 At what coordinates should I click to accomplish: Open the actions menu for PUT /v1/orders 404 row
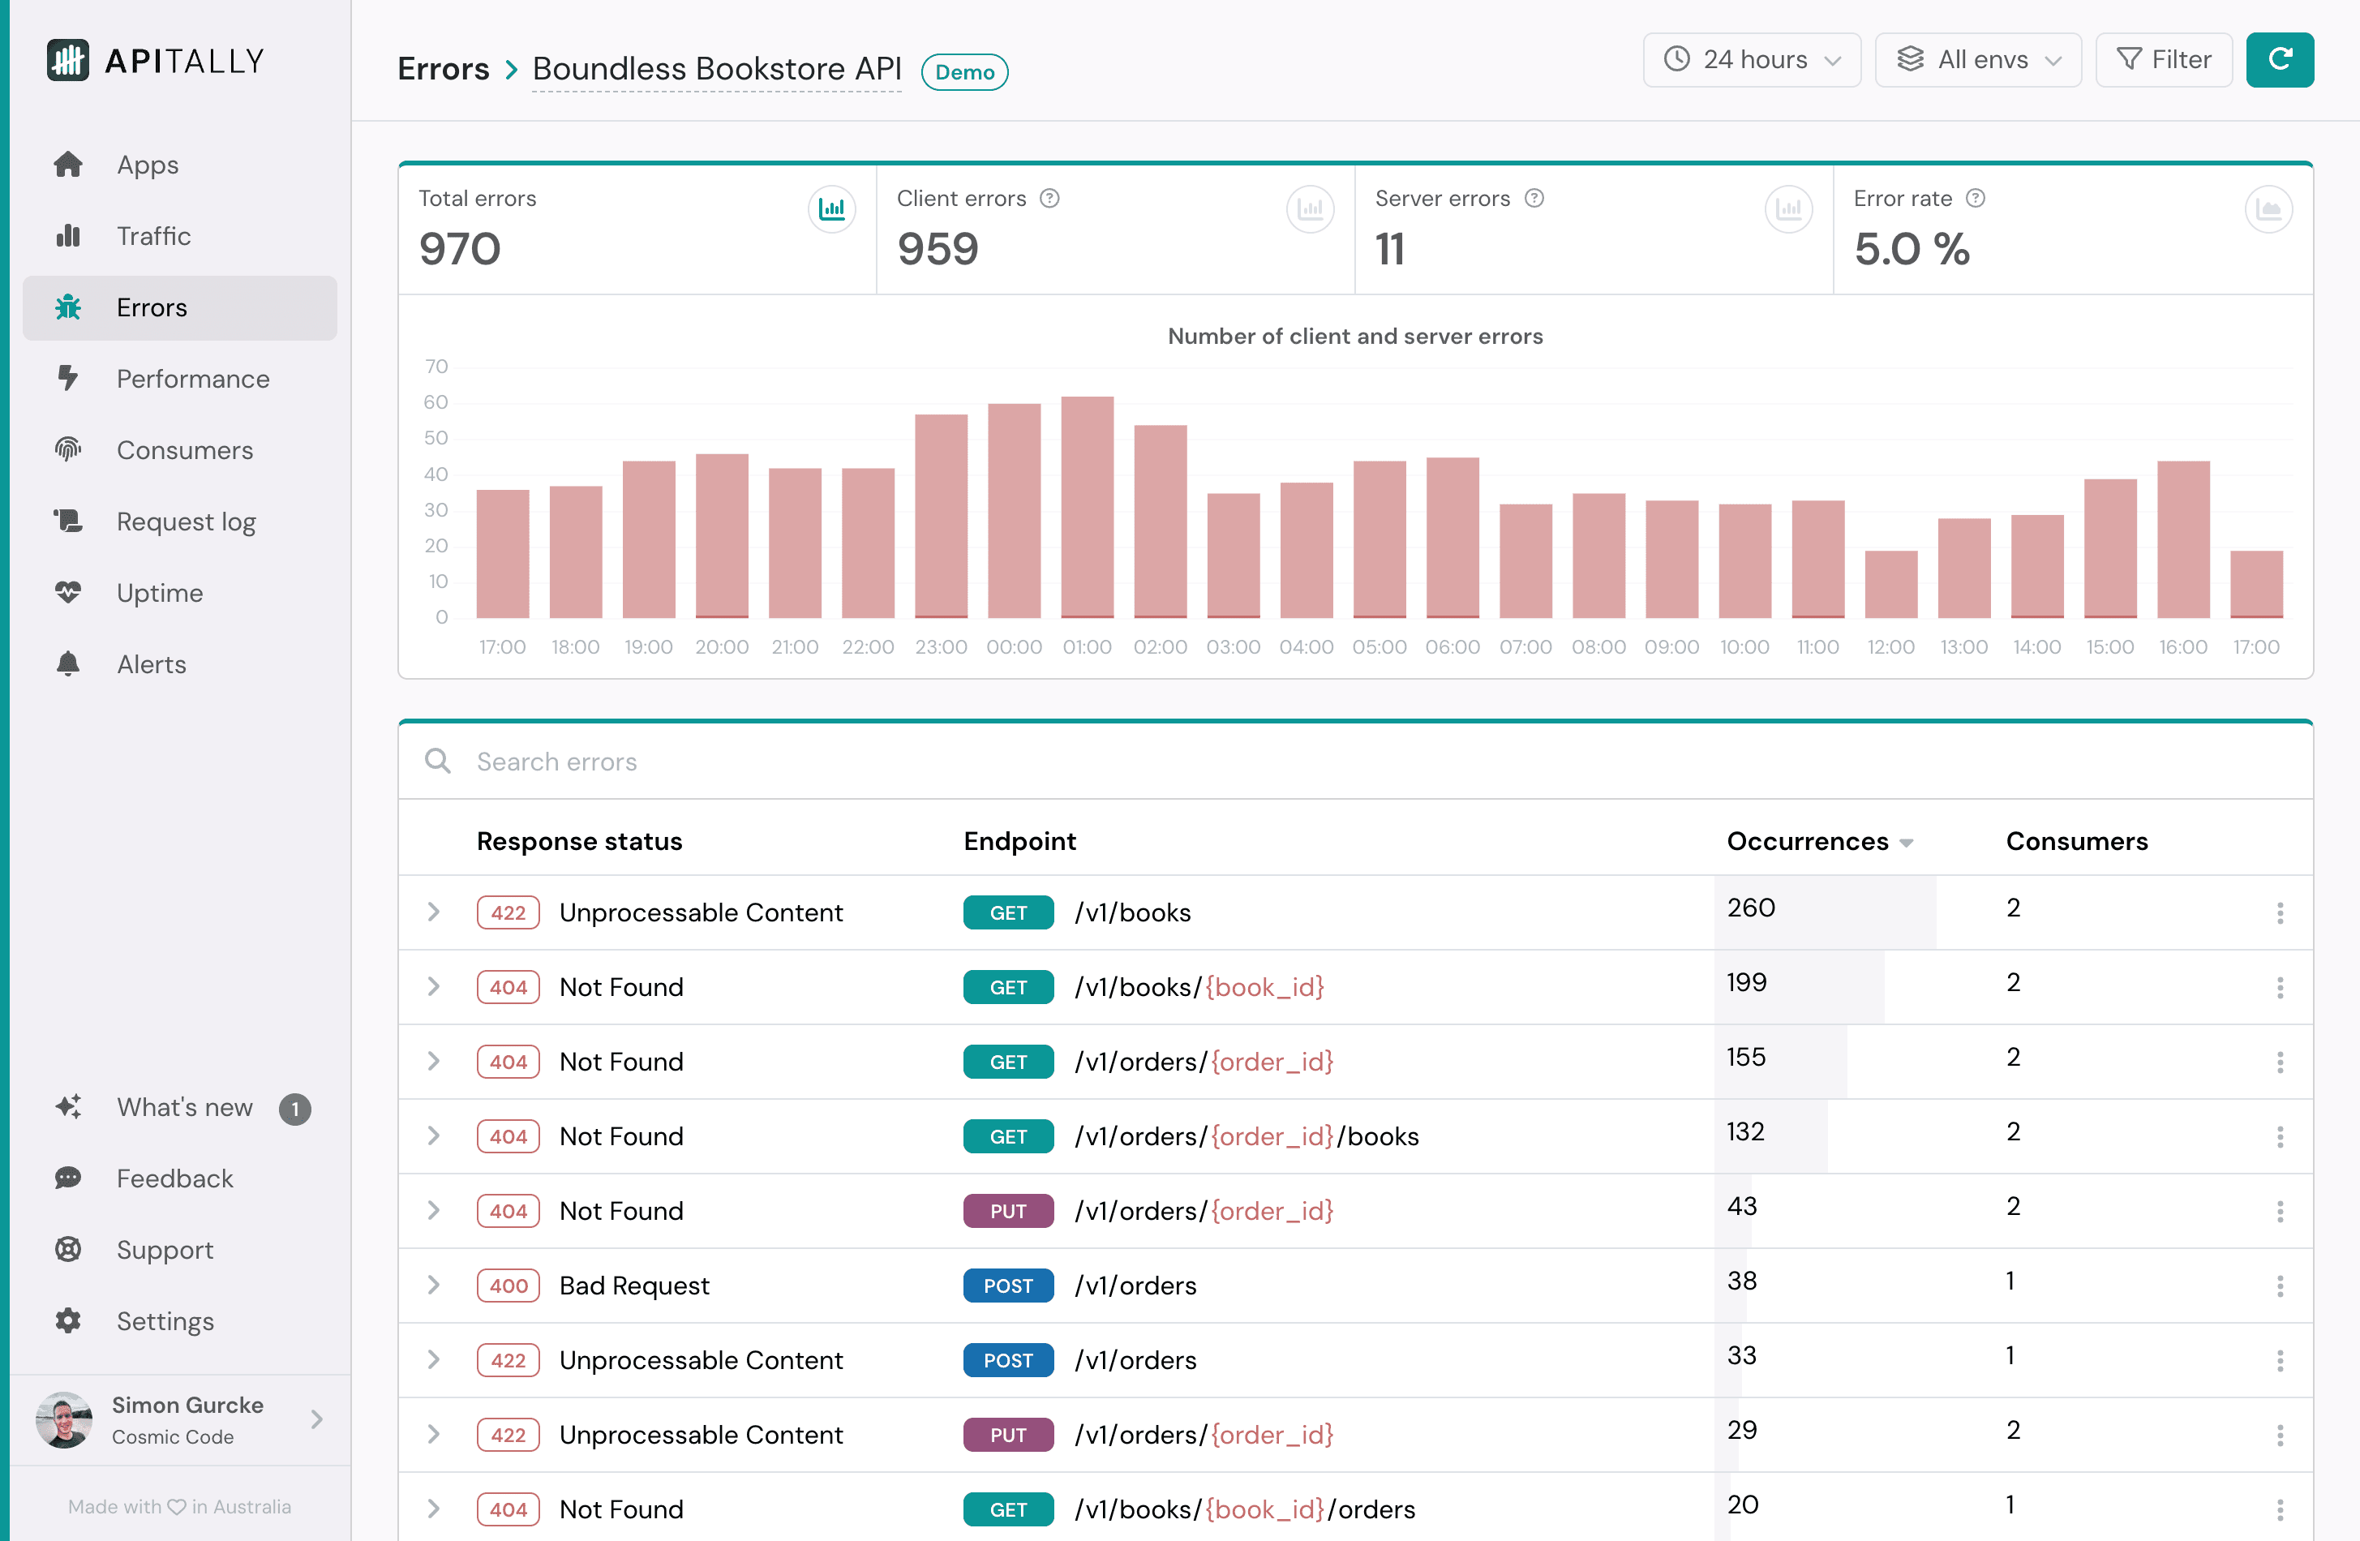coord(2280,1211)
